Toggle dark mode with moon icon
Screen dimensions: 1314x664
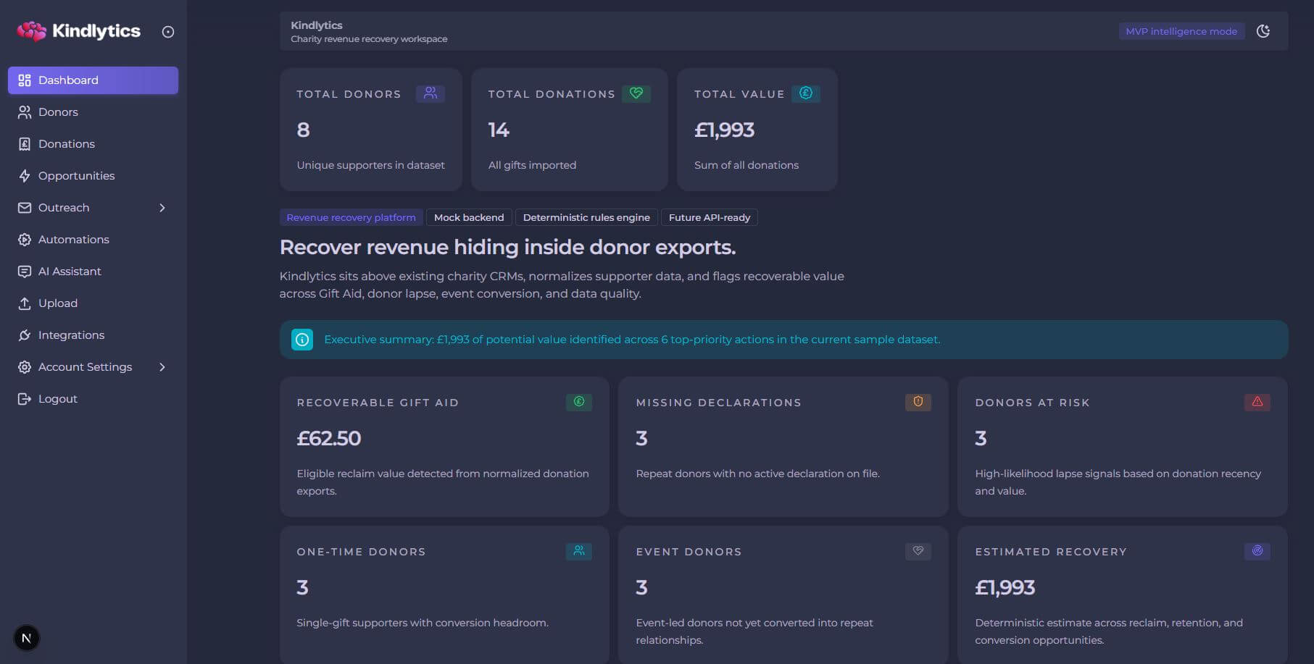click(x=1263, y=31)
